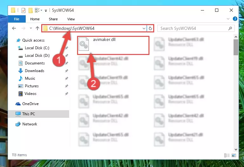Select Local Disk (C:) in sidebar
This screenshot has width=244, height=167.
click(37, 48)
